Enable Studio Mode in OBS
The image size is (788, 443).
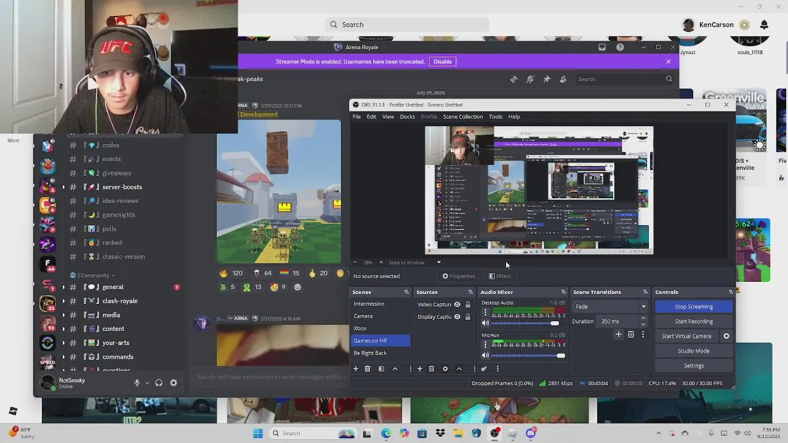[x=694, y=351]
